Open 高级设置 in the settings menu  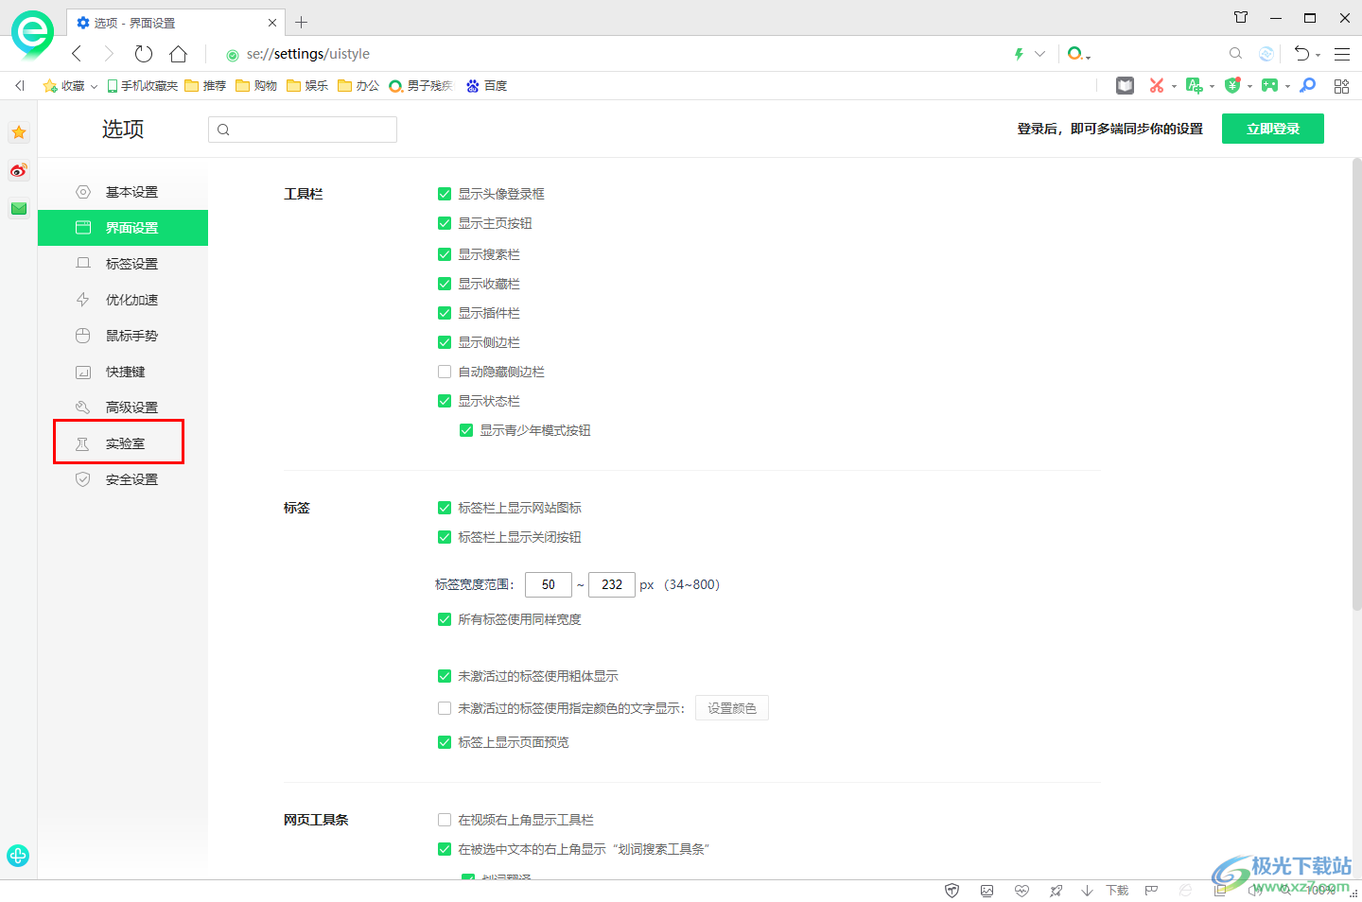123,408
